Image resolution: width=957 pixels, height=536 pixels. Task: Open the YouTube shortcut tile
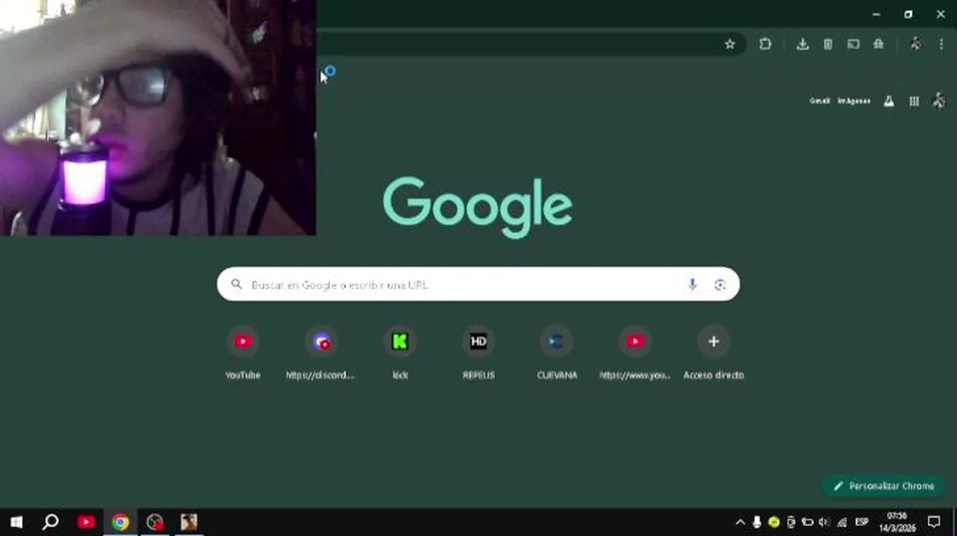pos(243,354)
